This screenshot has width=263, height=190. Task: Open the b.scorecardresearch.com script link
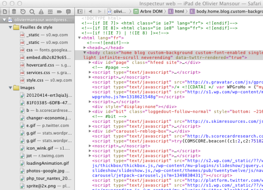(225, 136)
